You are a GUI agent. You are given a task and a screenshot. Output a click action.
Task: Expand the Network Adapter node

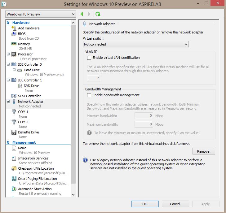[8, 102]
